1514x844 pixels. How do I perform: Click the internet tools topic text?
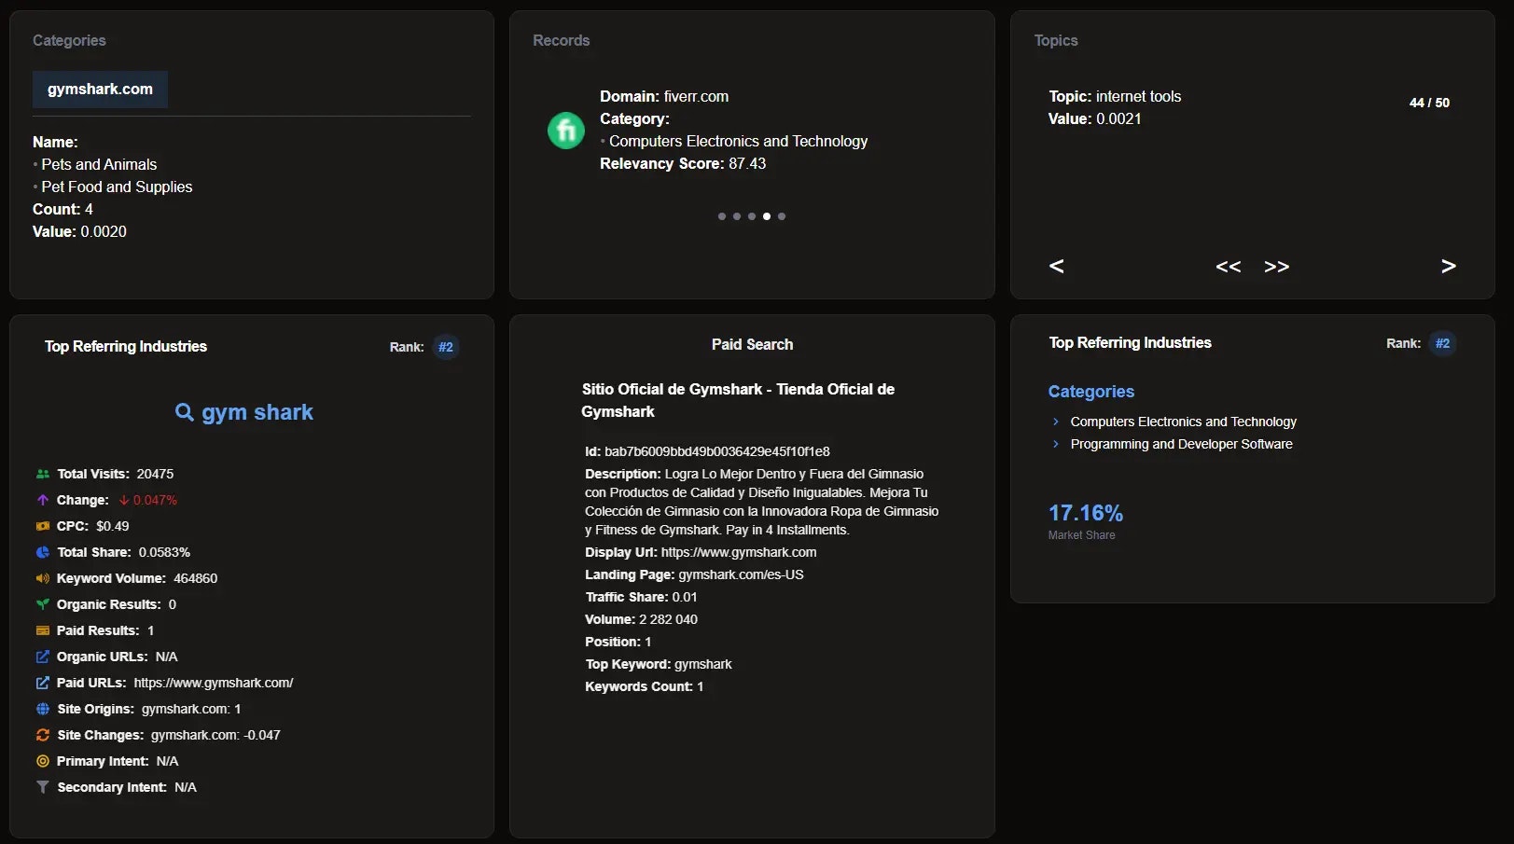tap(1138, 96)
